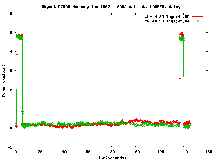
Task: Click y-axis tick label -1
Action: click(10, 147)
